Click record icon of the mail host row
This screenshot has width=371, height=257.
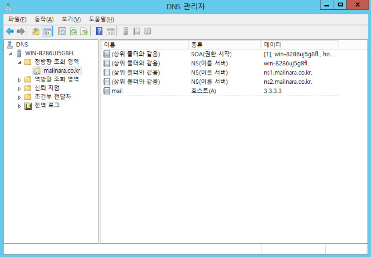[x=107, y=91]
